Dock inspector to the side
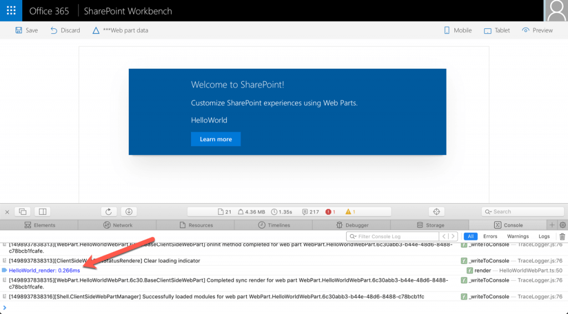 42,212
